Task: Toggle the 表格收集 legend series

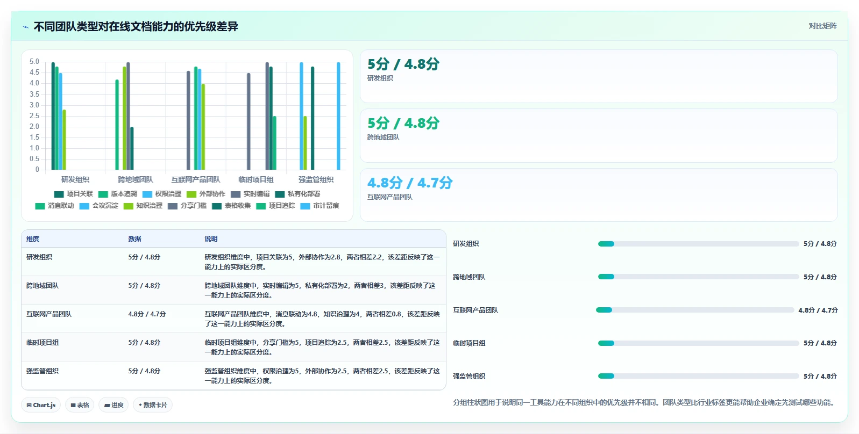Action: point(231,206)
